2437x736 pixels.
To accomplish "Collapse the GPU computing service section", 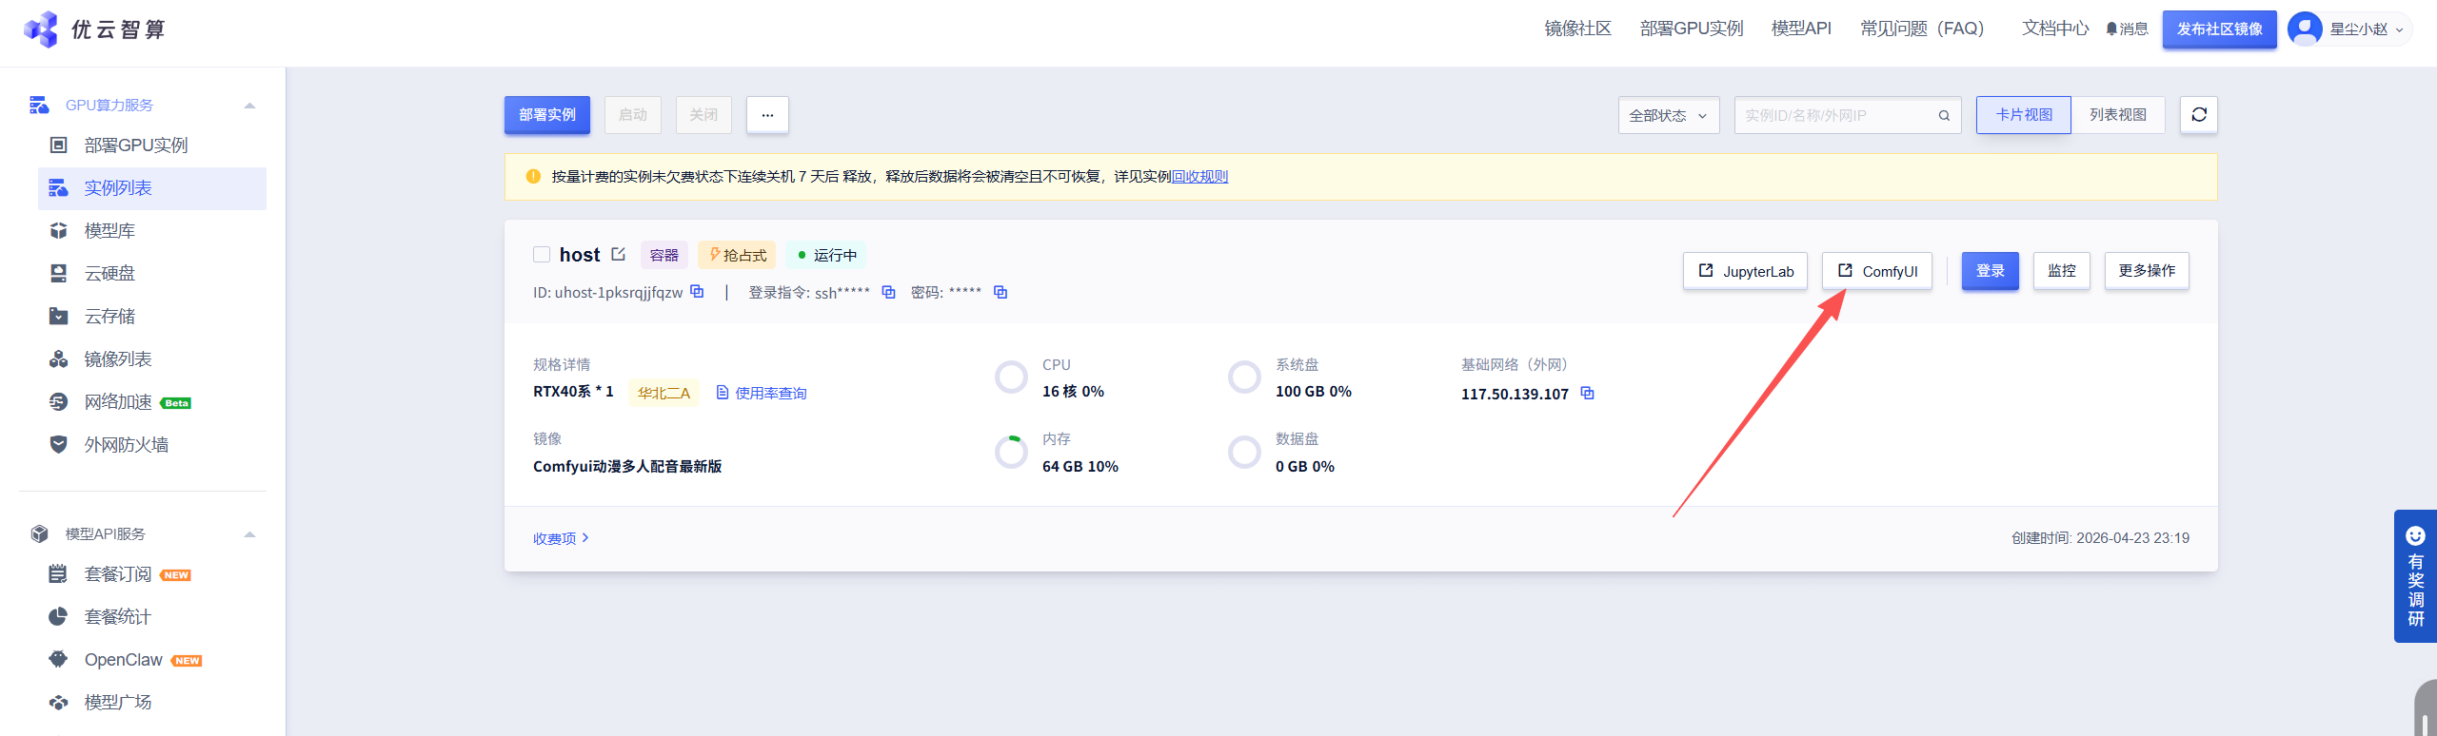I will (x=249, y=106).
